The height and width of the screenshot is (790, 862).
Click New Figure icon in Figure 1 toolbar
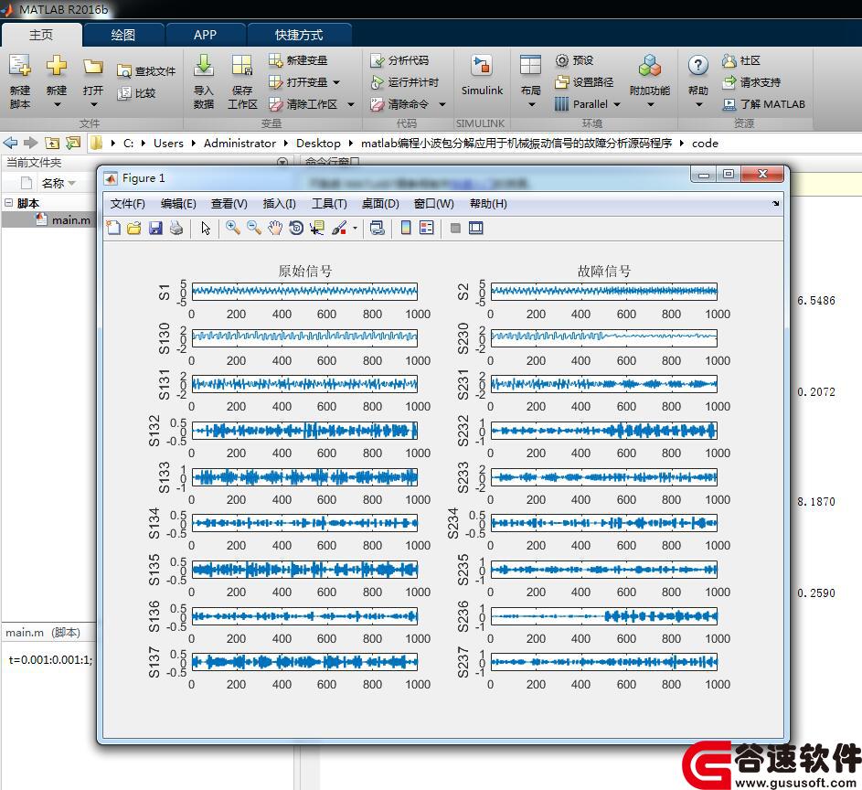113,228
